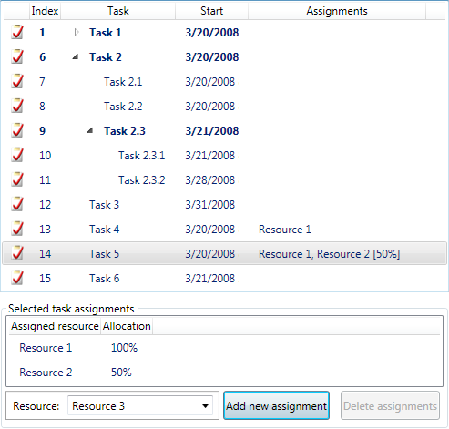Click Task 2.3's 3/21/2008 start date

click(x=212, y=131)
